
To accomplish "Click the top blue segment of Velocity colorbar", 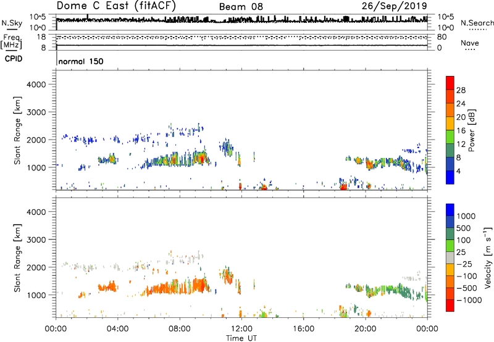I will pos(450,210).
